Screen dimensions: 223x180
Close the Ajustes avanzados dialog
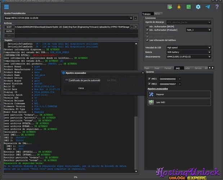pyautogui.click(x=143, y=73)
